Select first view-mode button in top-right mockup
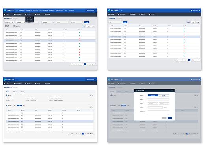 tap(188, 22)
